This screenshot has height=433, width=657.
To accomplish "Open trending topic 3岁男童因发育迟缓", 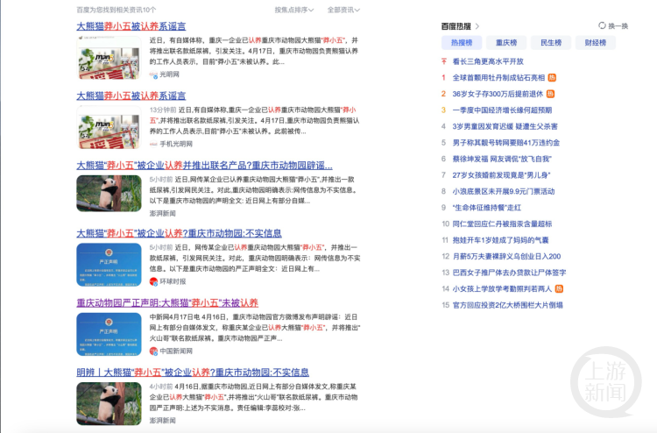I will [x=505, y=126].
